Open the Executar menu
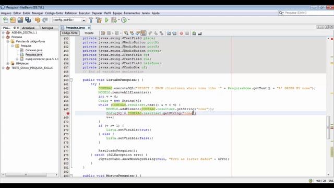This screenshot has height=188, width=334. (x=85, y=13)
